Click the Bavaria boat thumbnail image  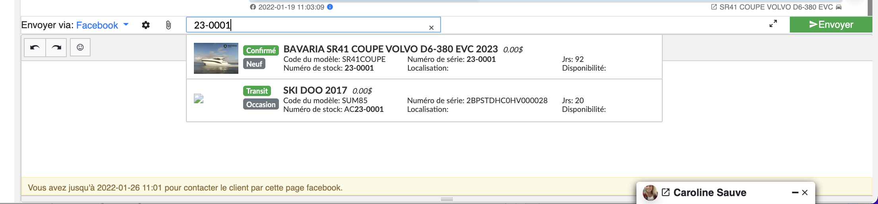pos(216,58)
